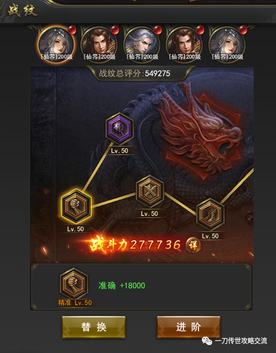The width and height of the screenshot is (276, 353).
Task: Click the 替换 replace button
Action: [x=94, y=327]
